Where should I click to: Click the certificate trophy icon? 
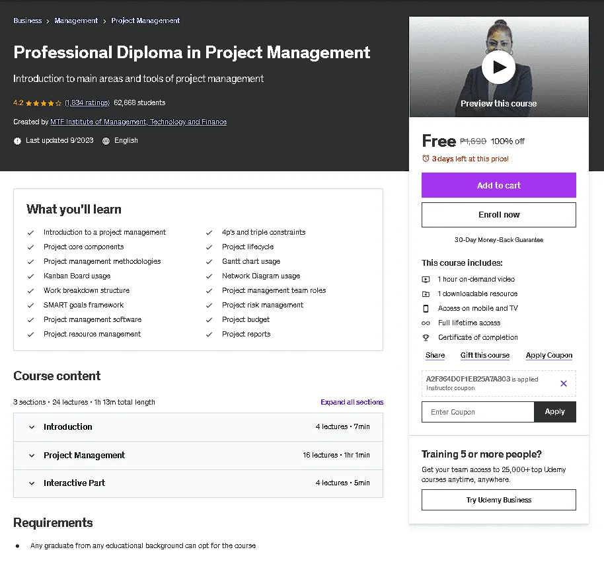426,338
